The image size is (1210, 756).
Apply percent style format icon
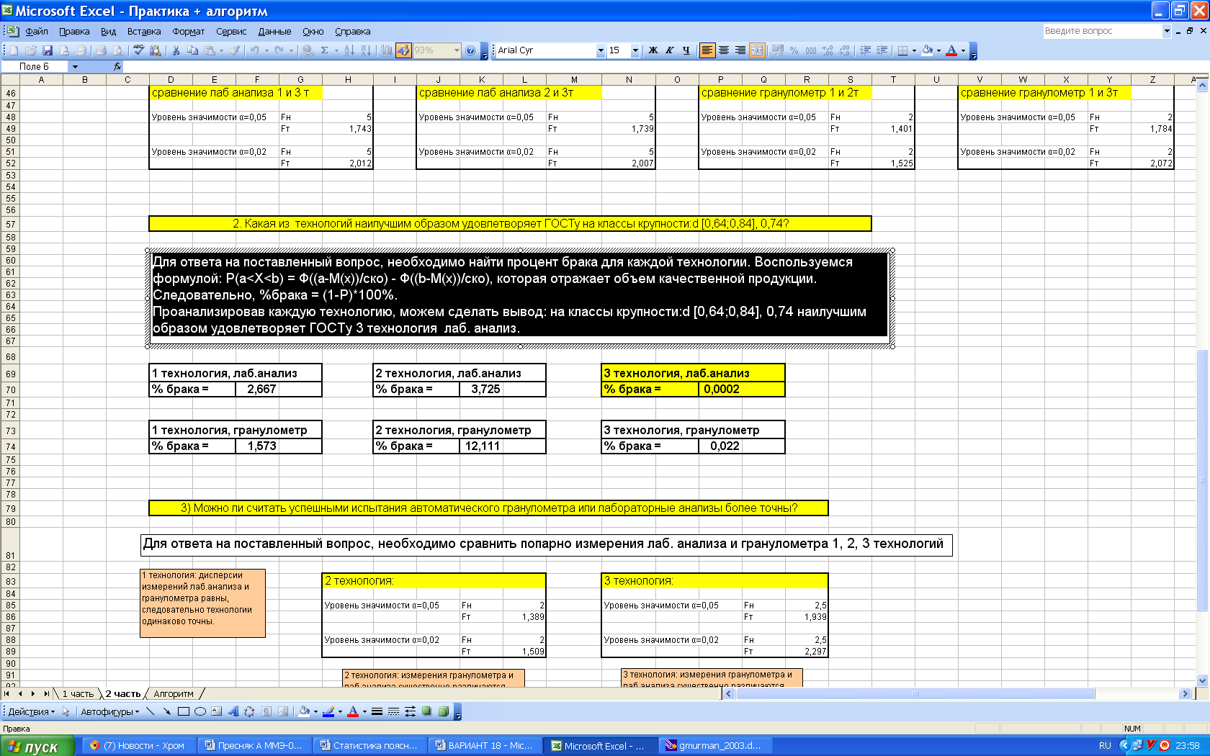pyautogui.click(x=794, y=50)
